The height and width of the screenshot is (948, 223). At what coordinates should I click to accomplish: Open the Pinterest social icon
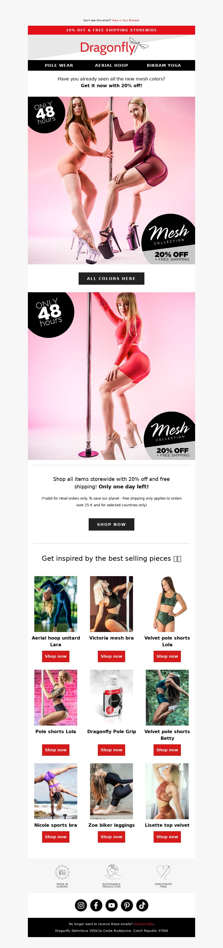(x=127, y=905)
